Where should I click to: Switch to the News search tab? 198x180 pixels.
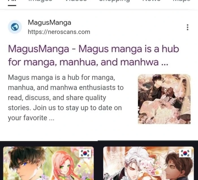(x=151, y=1)
